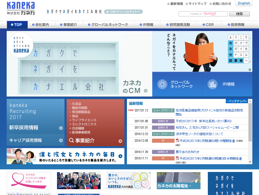Open the 採用情報 navigation item
Screen dimensions: 259x195
236,25
